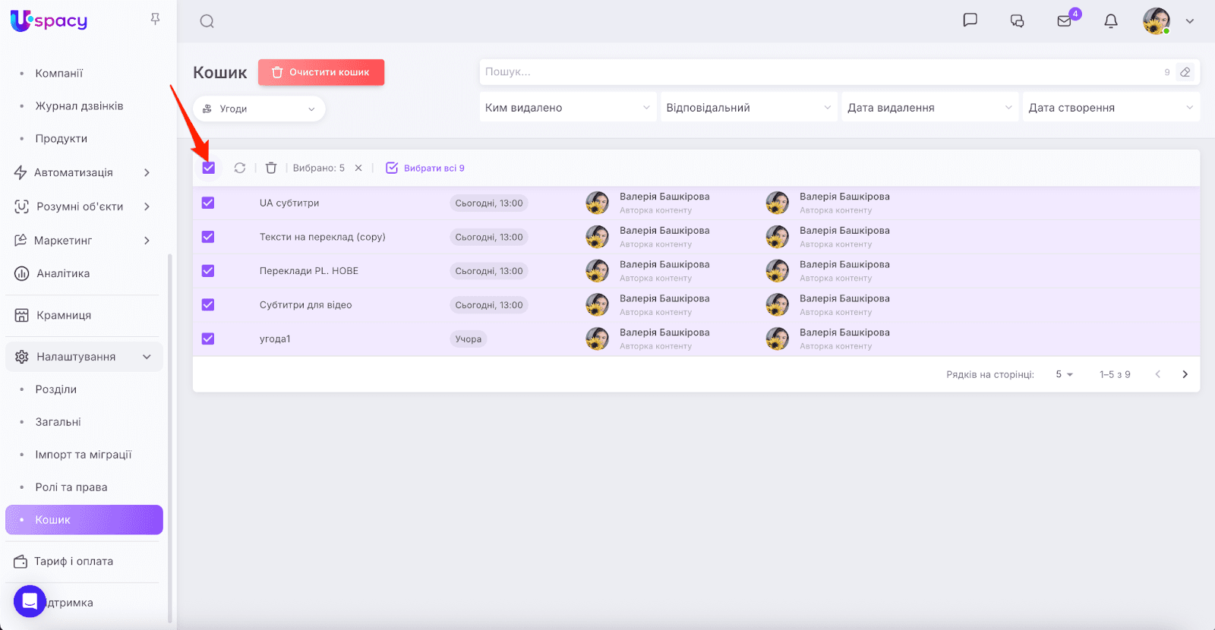The width and height of the screenshot is (1215, 630).
Task: Click the restore selected items icon
Action: [x=240, y=168]
